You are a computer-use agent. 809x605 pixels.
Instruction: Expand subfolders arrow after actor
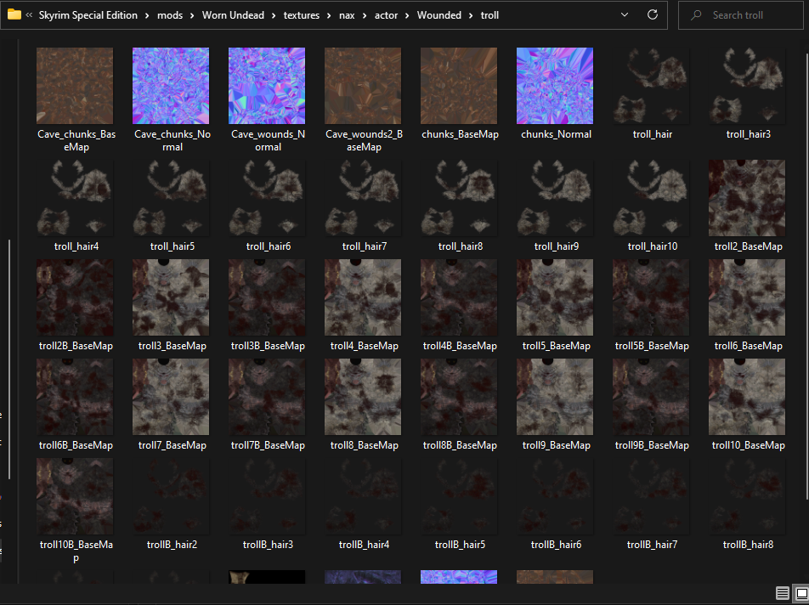pos(407,15)
